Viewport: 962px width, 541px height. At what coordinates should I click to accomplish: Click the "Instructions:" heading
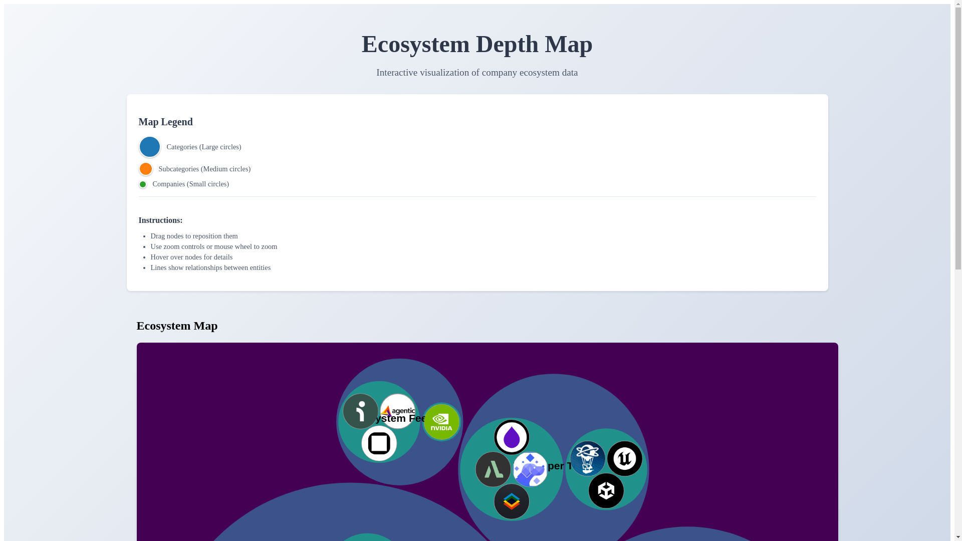click(x=160, y=220)
